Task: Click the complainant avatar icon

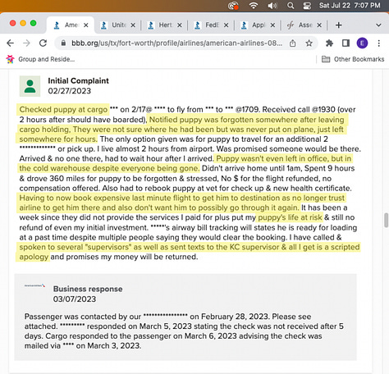Action: (30, 86)
